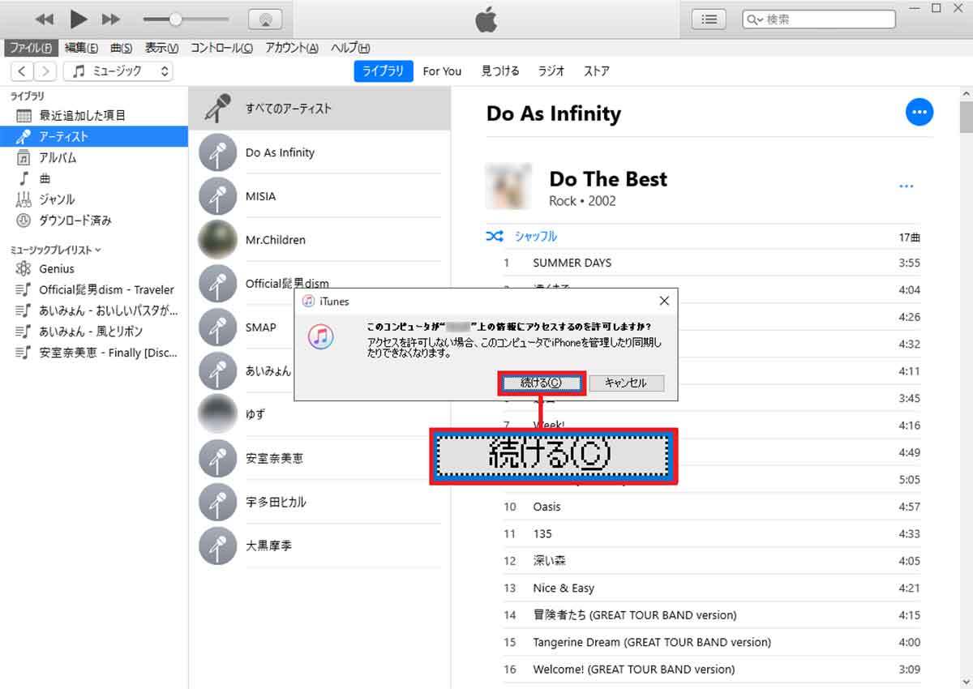Click the あいみょん microphone avatar icon
Screen dimensions: 973x689
pyautogui.click(x=217, y=371)
